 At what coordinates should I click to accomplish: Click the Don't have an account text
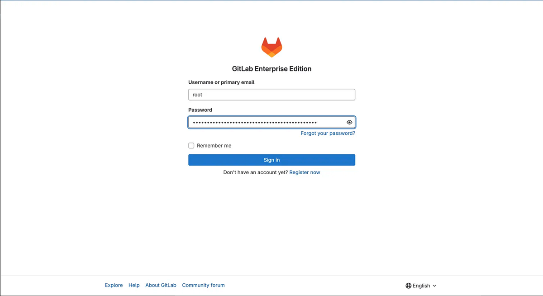point(255,172)
